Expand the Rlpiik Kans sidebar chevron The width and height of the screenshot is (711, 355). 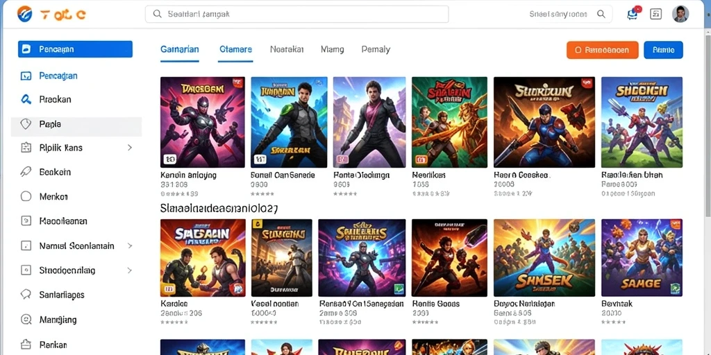(x=130, y=148)
